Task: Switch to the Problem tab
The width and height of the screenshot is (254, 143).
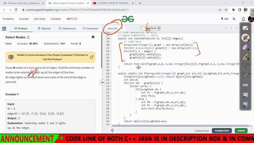Action: pyautogui.click(x=21, y=28)
